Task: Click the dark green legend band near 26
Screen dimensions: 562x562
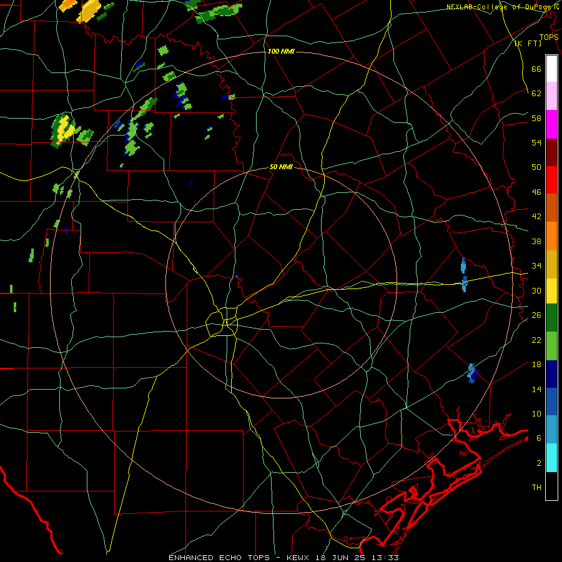Action: (551, 318)
